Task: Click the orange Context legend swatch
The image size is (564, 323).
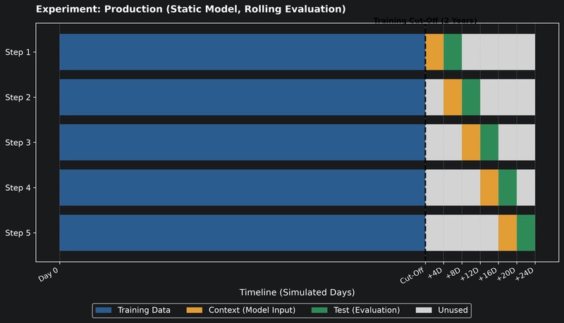Action: coord(195,310)
